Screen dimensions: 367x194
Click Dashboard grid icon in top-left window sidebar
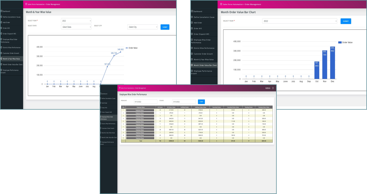(x=1, y=11)
